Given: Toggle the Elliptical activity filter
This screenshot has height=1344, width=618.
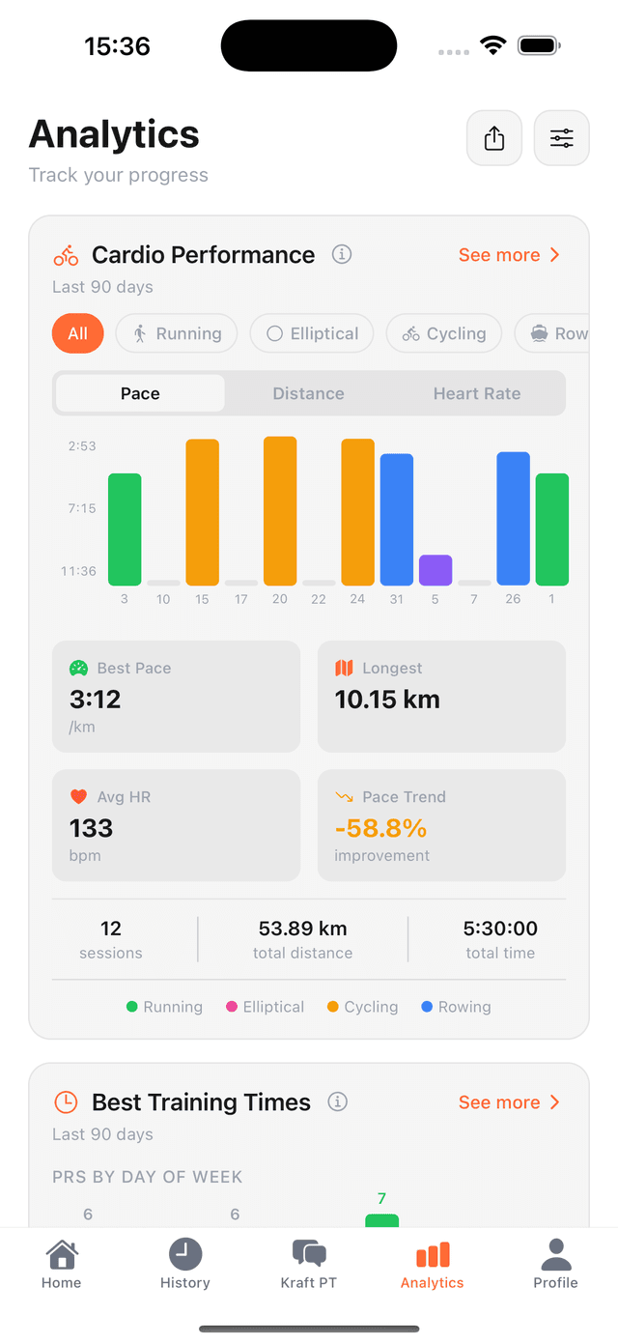Looking at the screenshot, I should pyautogui.click(x=311, y=333).
